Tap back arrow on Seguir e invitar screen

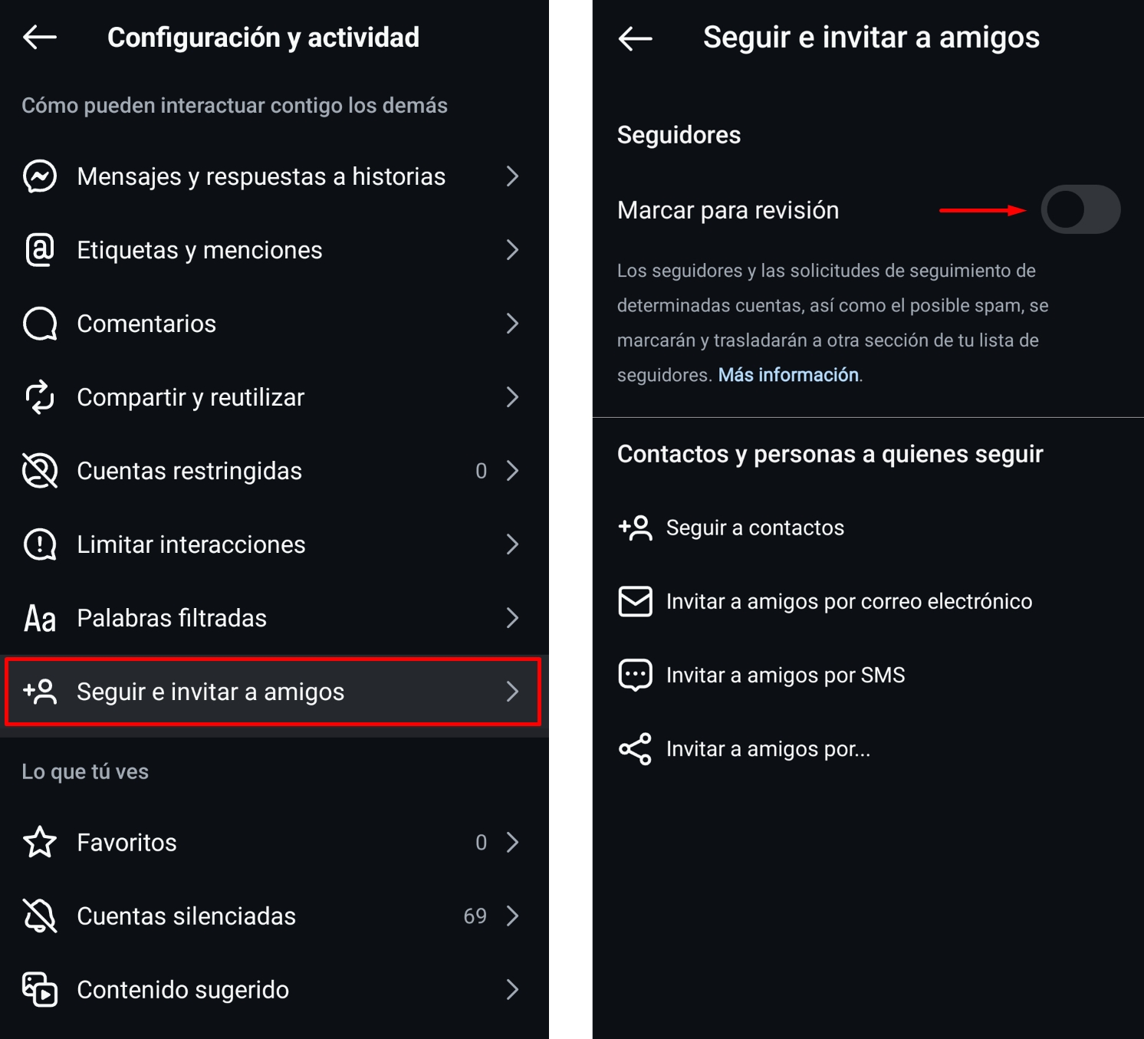point(635,38)
